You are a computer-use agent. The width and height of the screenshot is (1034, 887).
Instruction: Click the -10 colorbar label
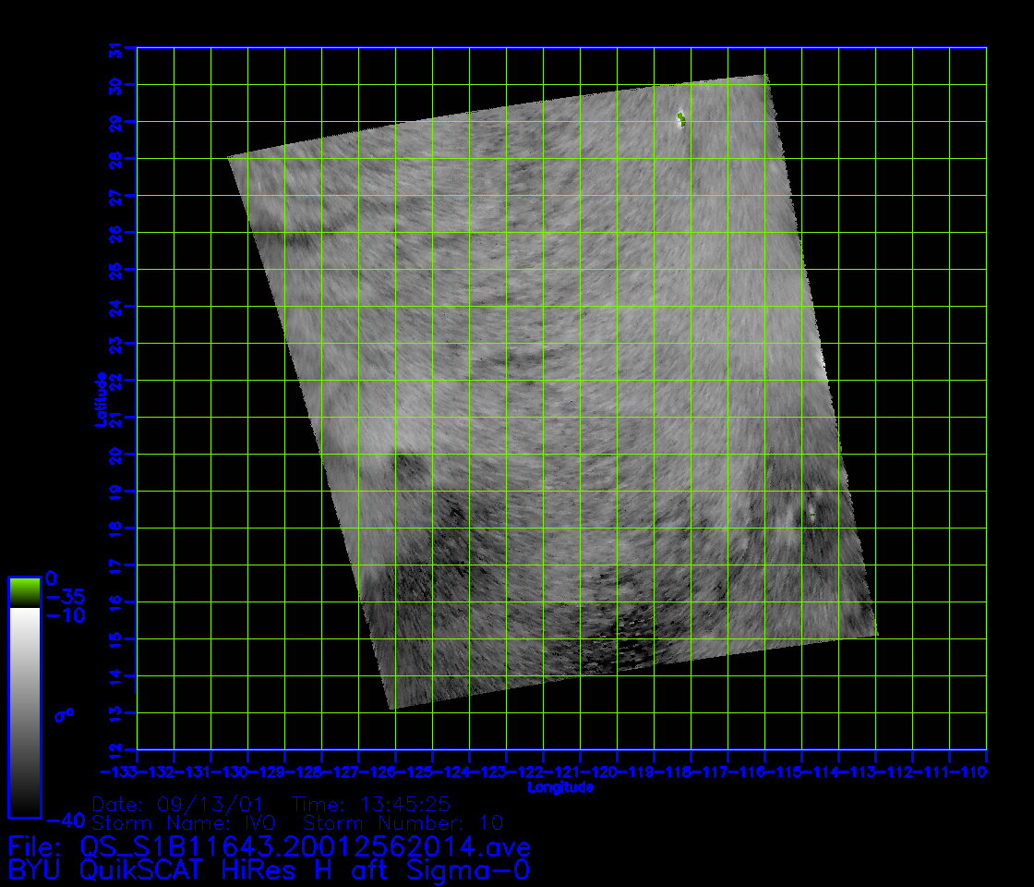(x=65, y=615)
